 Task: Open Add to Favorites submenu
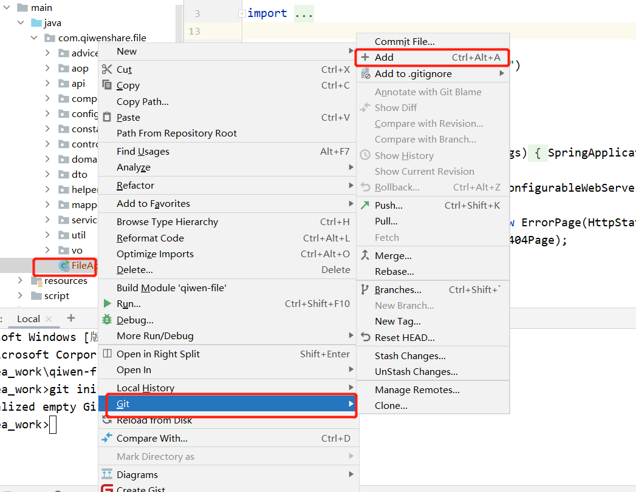point(227,203)
